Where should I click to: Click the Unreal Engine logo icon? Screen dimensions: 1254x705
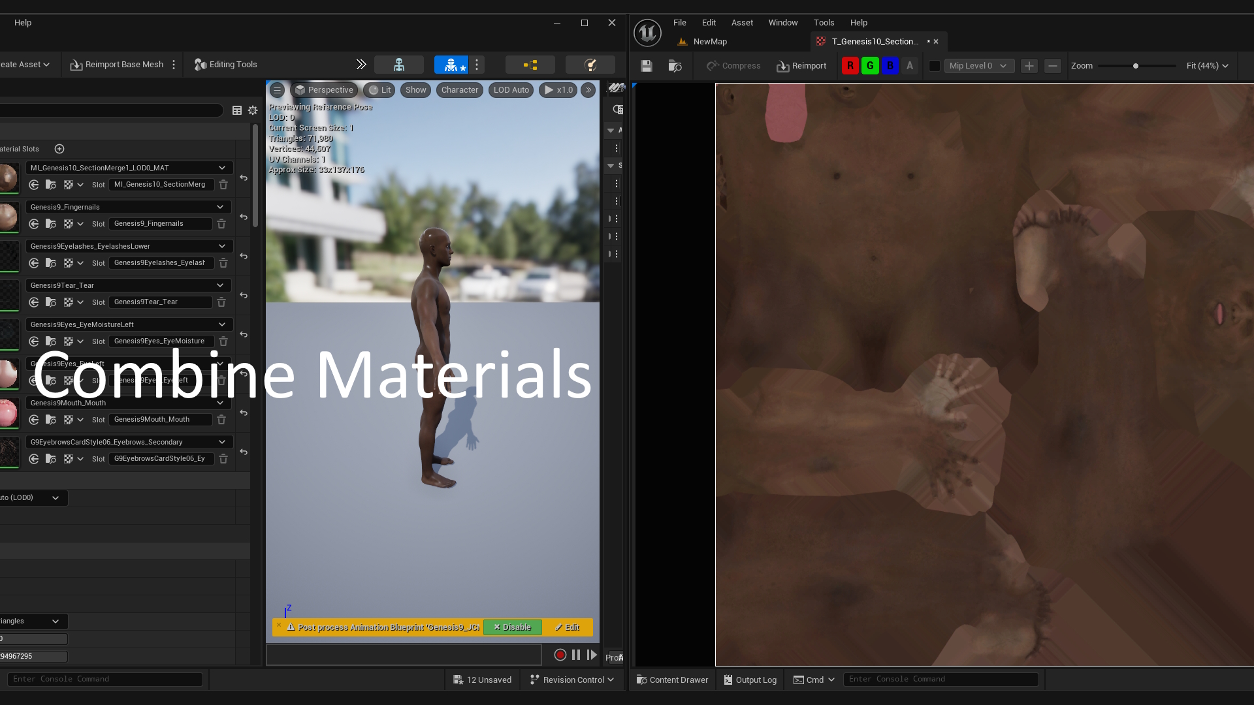[x=647, y=32]
